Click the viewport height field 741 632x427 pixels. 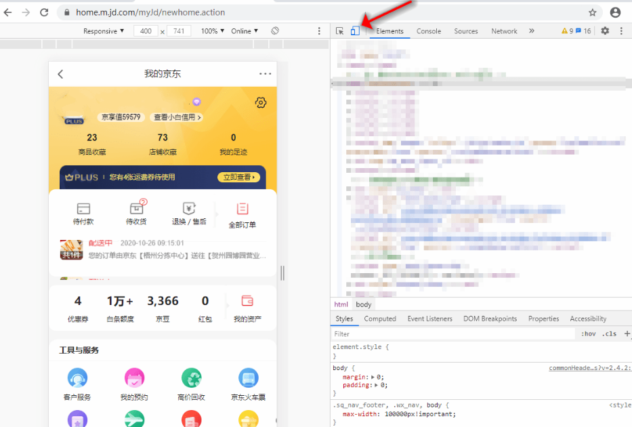[x=179, y=31]
